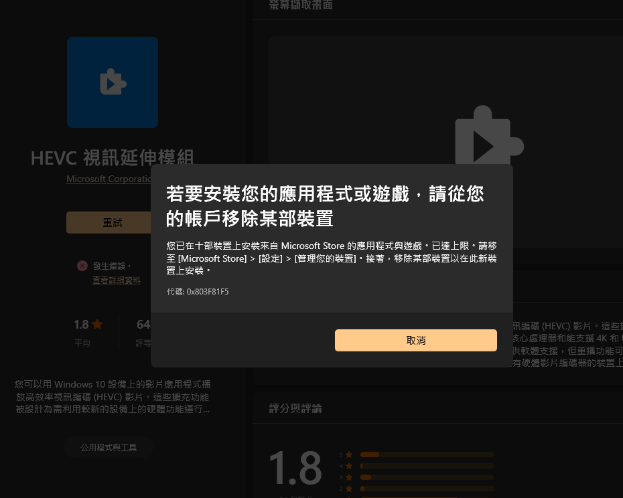623x498 pixels.
Task: Open the Microsoft Corporation publisher link
Action: 109,179
